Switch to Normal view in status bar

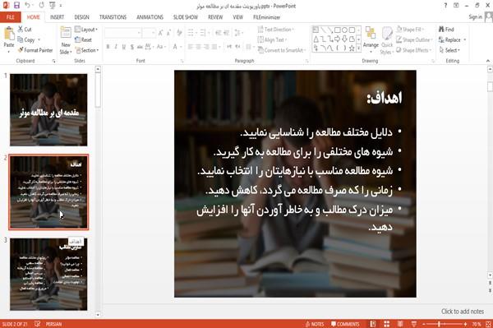[x=373, y=324]
